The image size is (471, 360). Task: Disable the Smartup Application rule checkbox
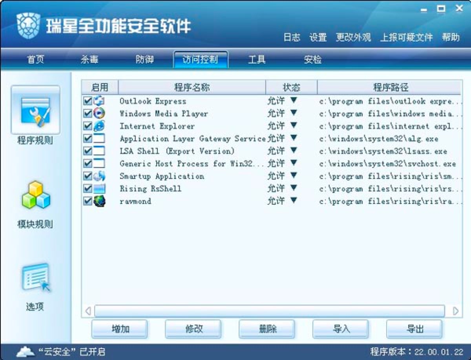coord(88,176)
